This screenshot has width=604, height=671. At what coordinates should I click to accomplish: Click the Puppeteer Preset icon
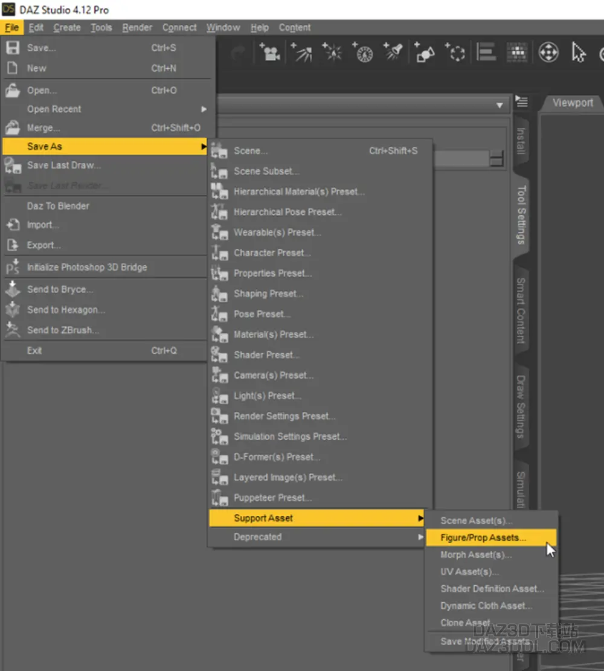[x=219, y=498]
